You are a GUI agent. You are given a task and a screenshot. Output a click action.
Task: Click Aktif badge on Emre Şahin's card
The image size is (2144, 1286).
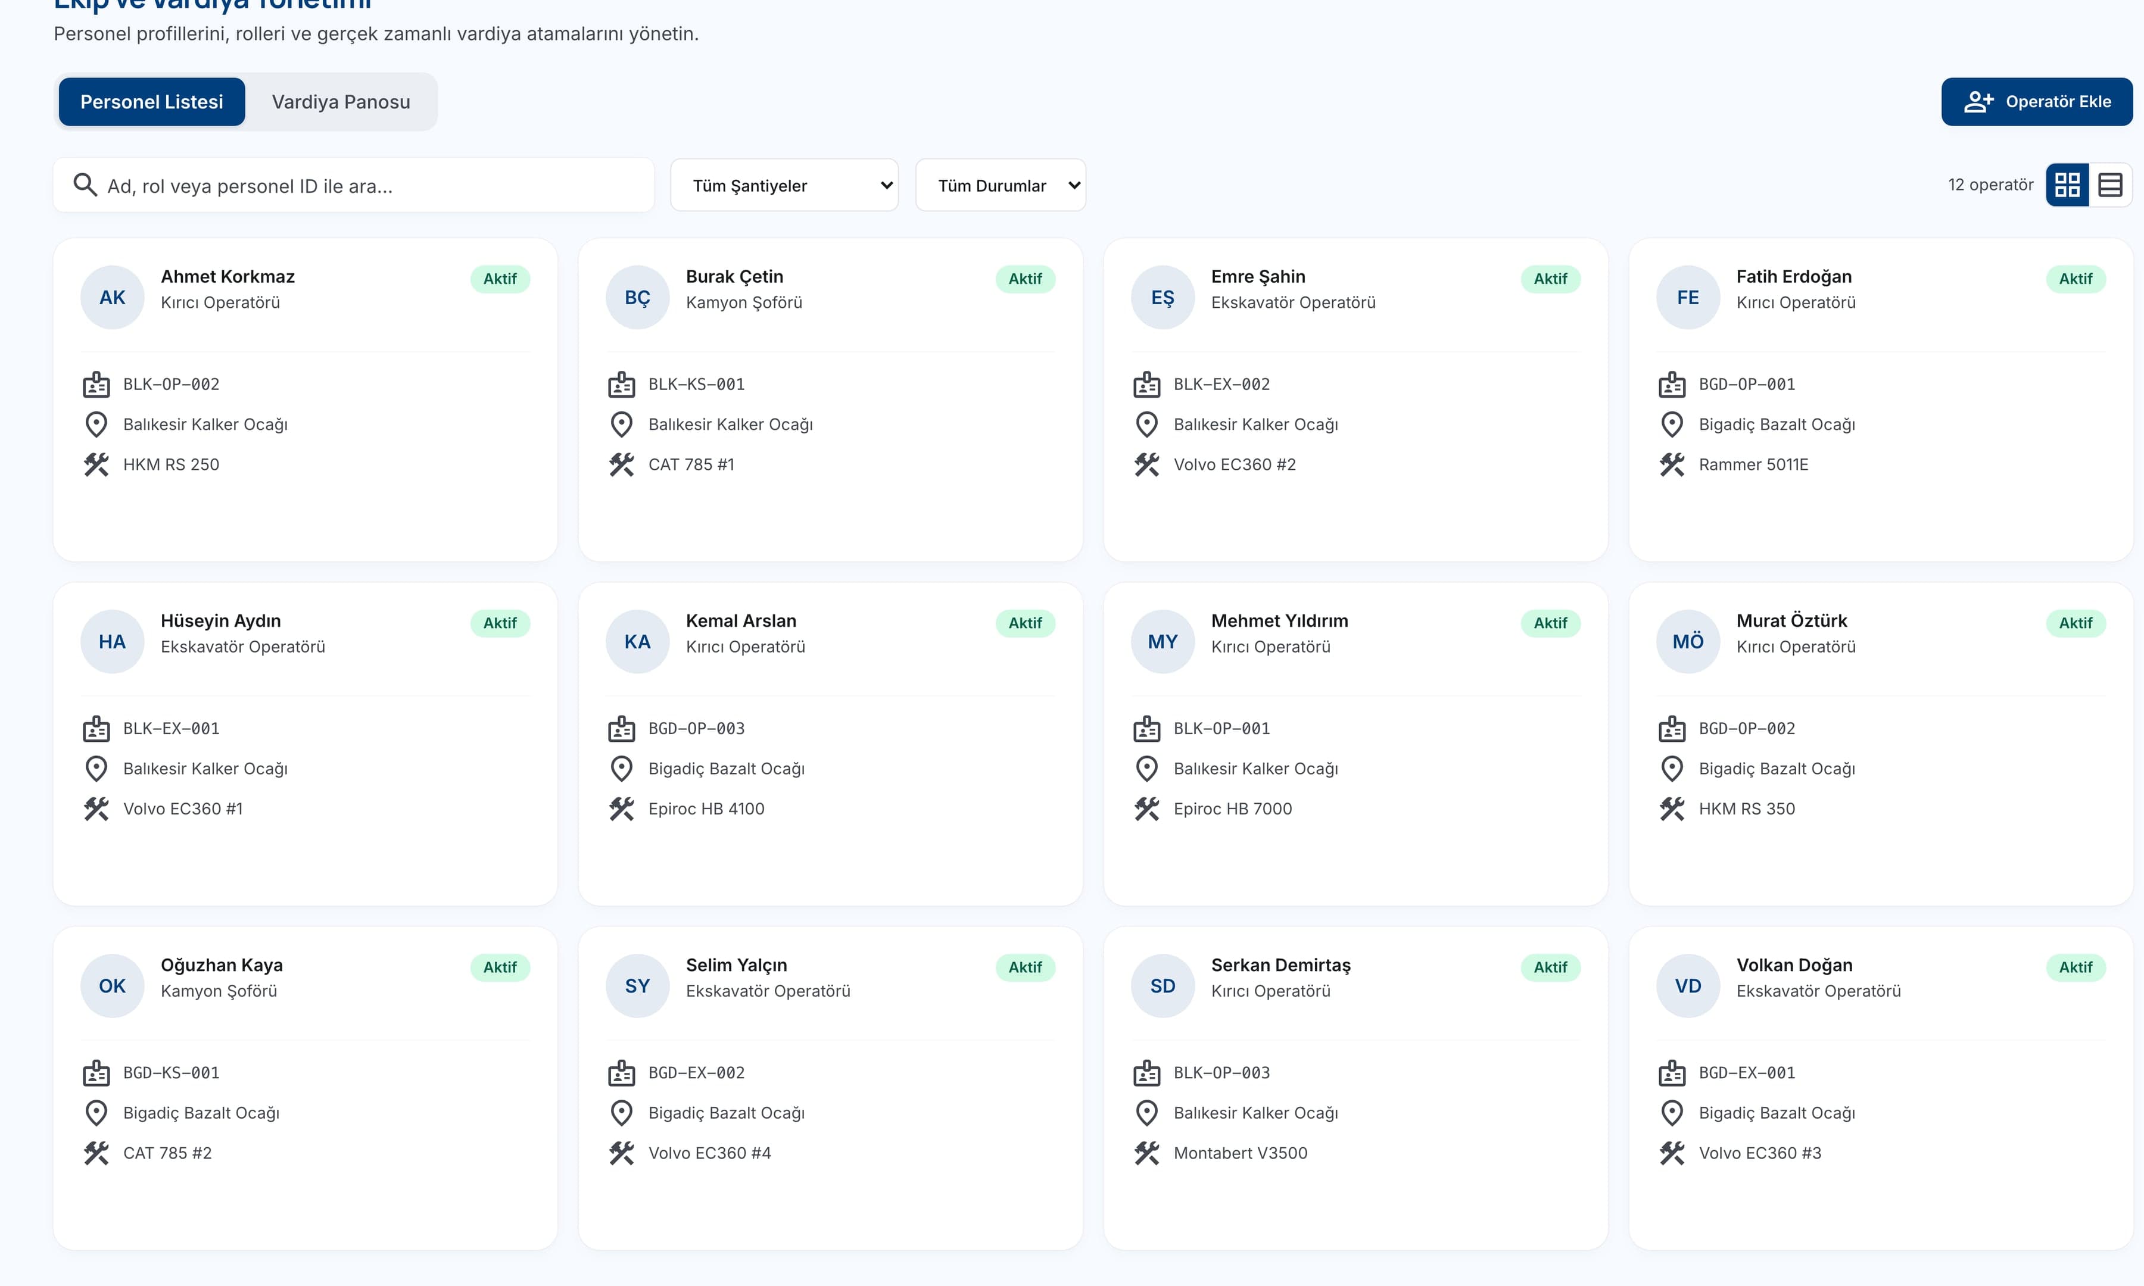click(x=1550, y=279)
